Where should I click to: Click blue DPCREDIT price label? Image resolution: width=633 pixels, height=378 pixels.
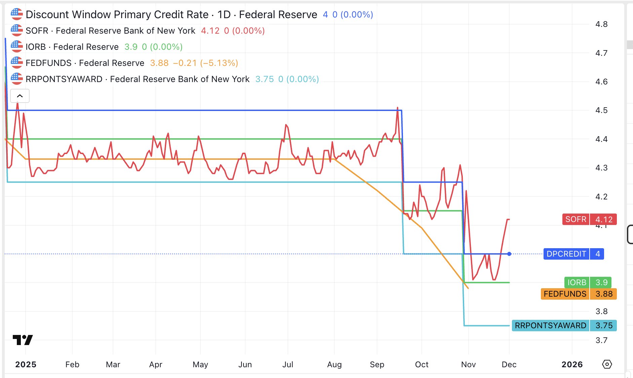tap(573, 254)
